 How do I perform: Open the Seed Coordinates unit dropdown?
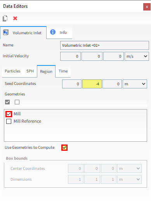pos(135,84)
